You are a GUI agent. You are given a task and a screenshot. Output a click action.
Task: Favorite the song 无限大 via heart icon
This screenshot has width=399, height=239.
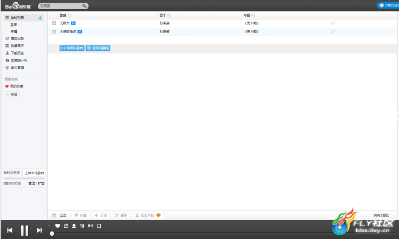(332, 23)
